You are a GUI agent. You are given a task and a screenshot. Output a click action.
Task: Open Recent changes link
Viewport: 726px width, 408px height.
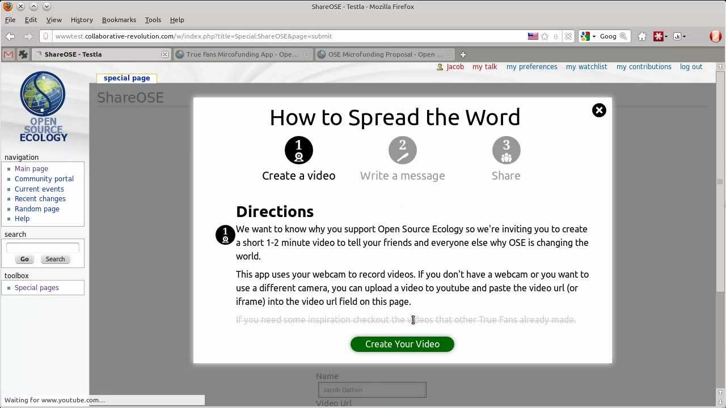pos(40,199)
